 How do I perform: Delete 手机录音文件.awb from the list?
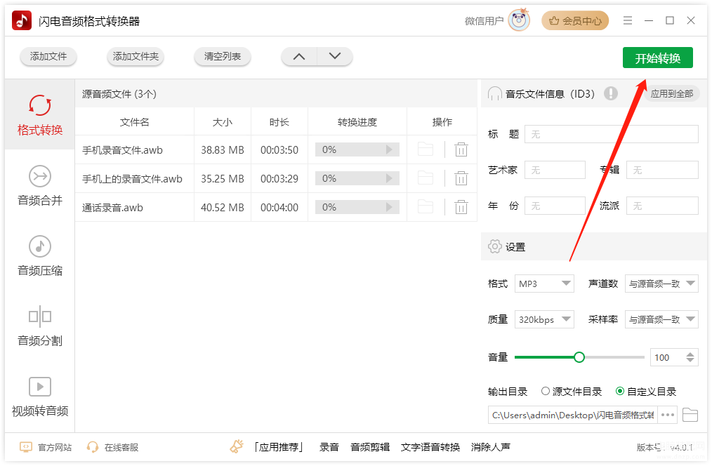pyautogui.click(x=461, y=149)
